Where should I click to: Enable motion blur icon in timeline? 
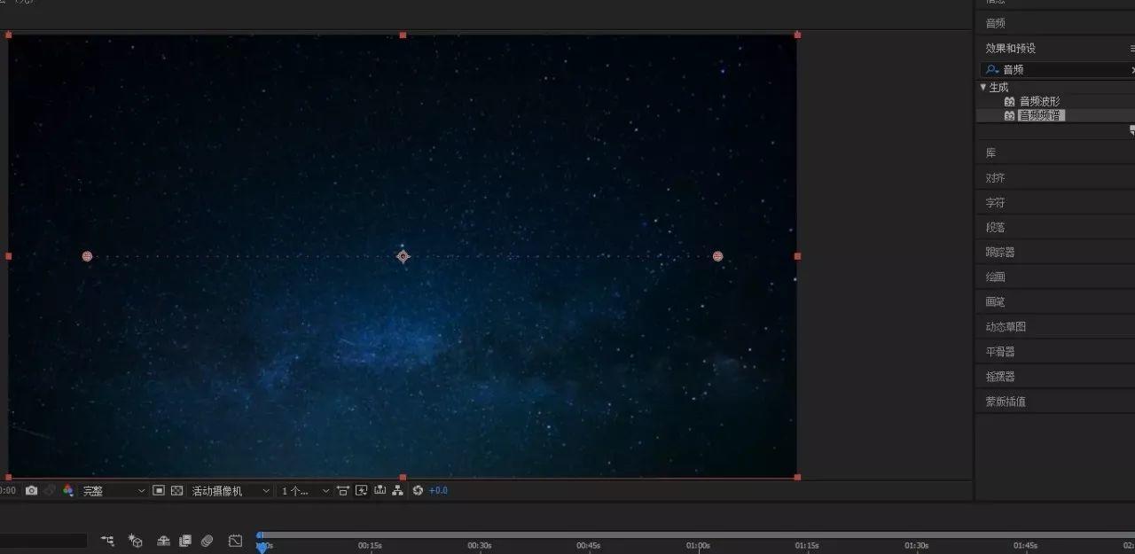207,540
